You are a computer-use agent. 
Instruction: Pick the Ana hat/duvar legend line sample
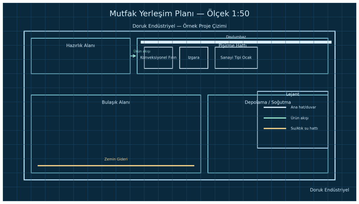(275, 107)
